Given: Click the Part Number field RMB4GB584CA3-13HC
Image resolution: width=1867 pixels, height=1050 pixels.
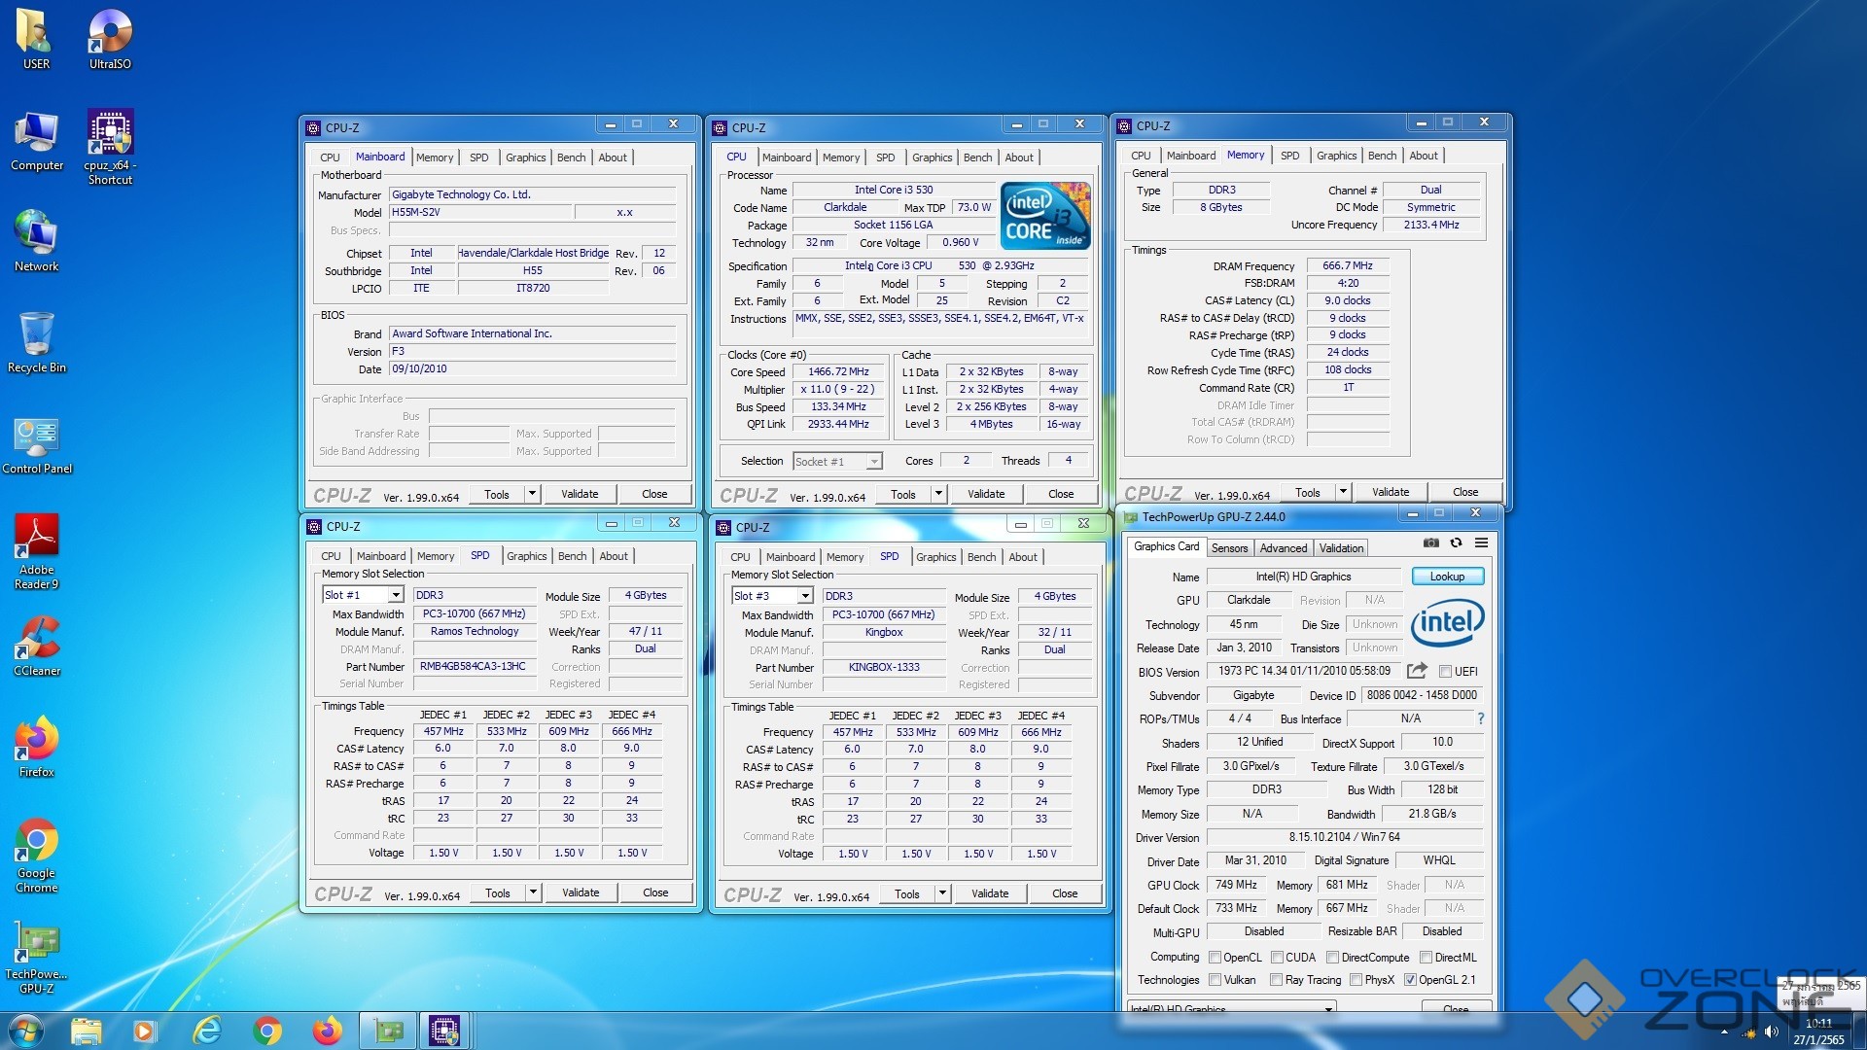Looking at the screenshot, I should coord(474,667).
